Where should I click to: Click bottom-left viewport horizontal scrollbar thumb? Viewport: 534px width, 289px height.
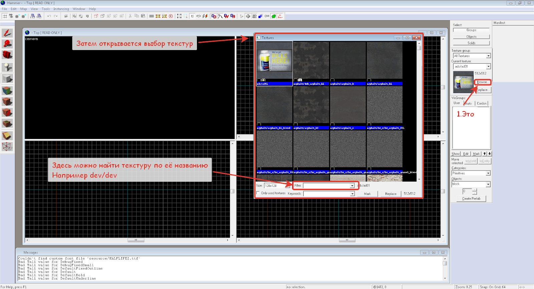pos(136,240)
